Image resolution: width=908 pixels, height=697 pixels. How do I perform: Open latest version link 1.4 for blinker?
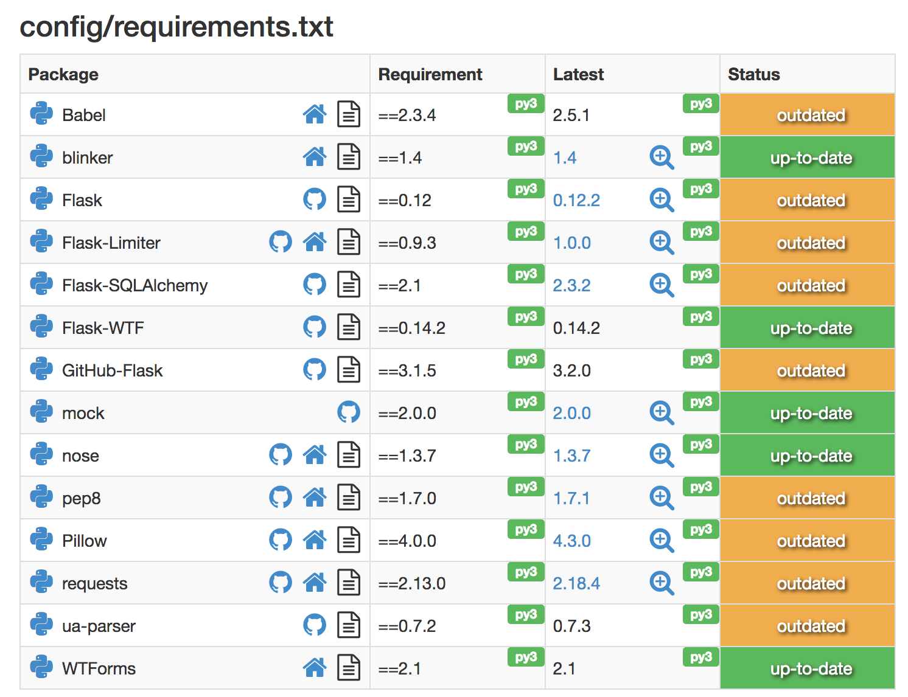tap(565, 158)
